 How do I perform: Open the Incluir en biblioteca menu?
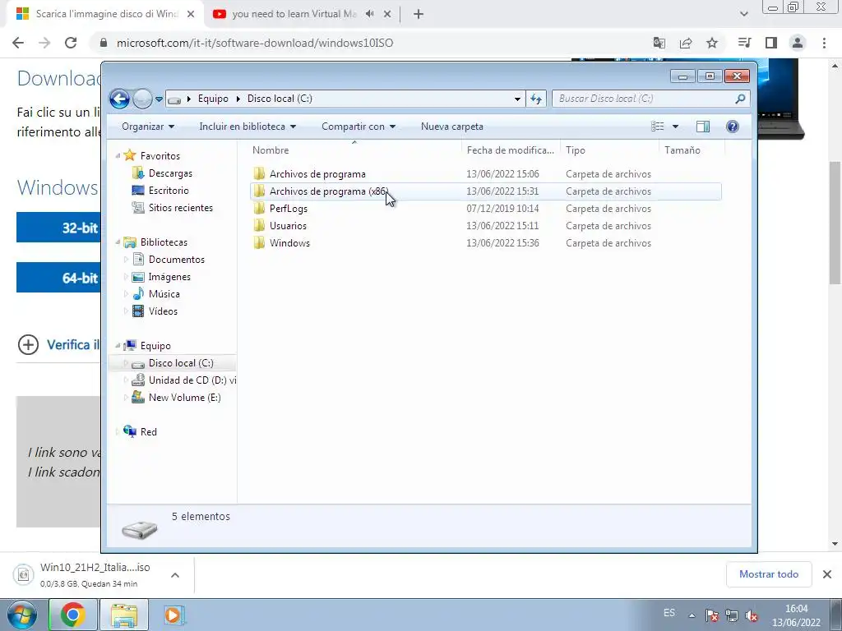click(x=248, y=127)
